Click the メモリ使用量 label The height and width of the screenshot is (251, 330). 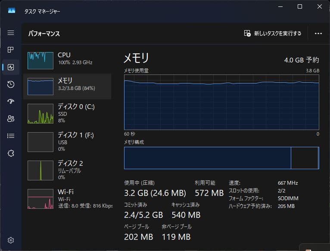[136, 71]
